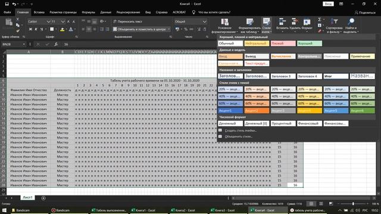The height and width of the screenshot is (214, 381).
Task: Click the Вход sign-in button
Action: coord(328,4)
